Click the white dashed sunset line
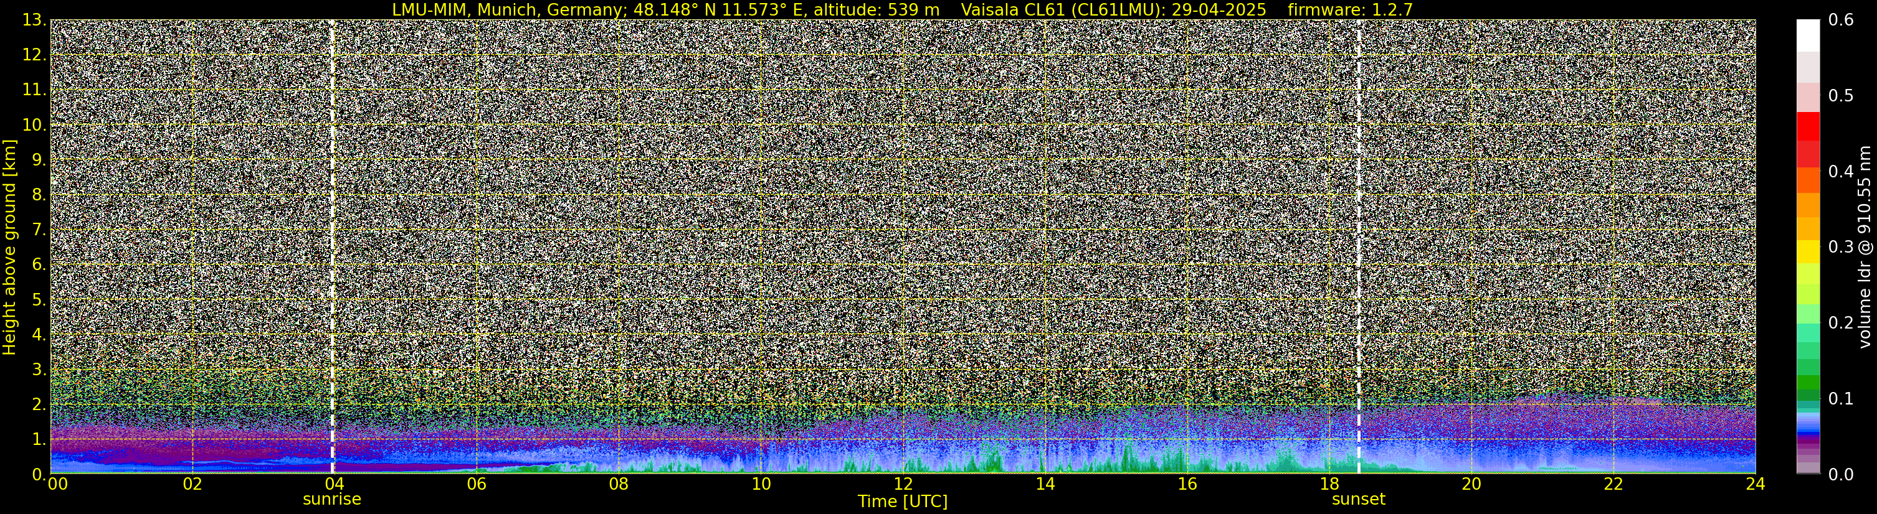 (x=1359, y=247)
